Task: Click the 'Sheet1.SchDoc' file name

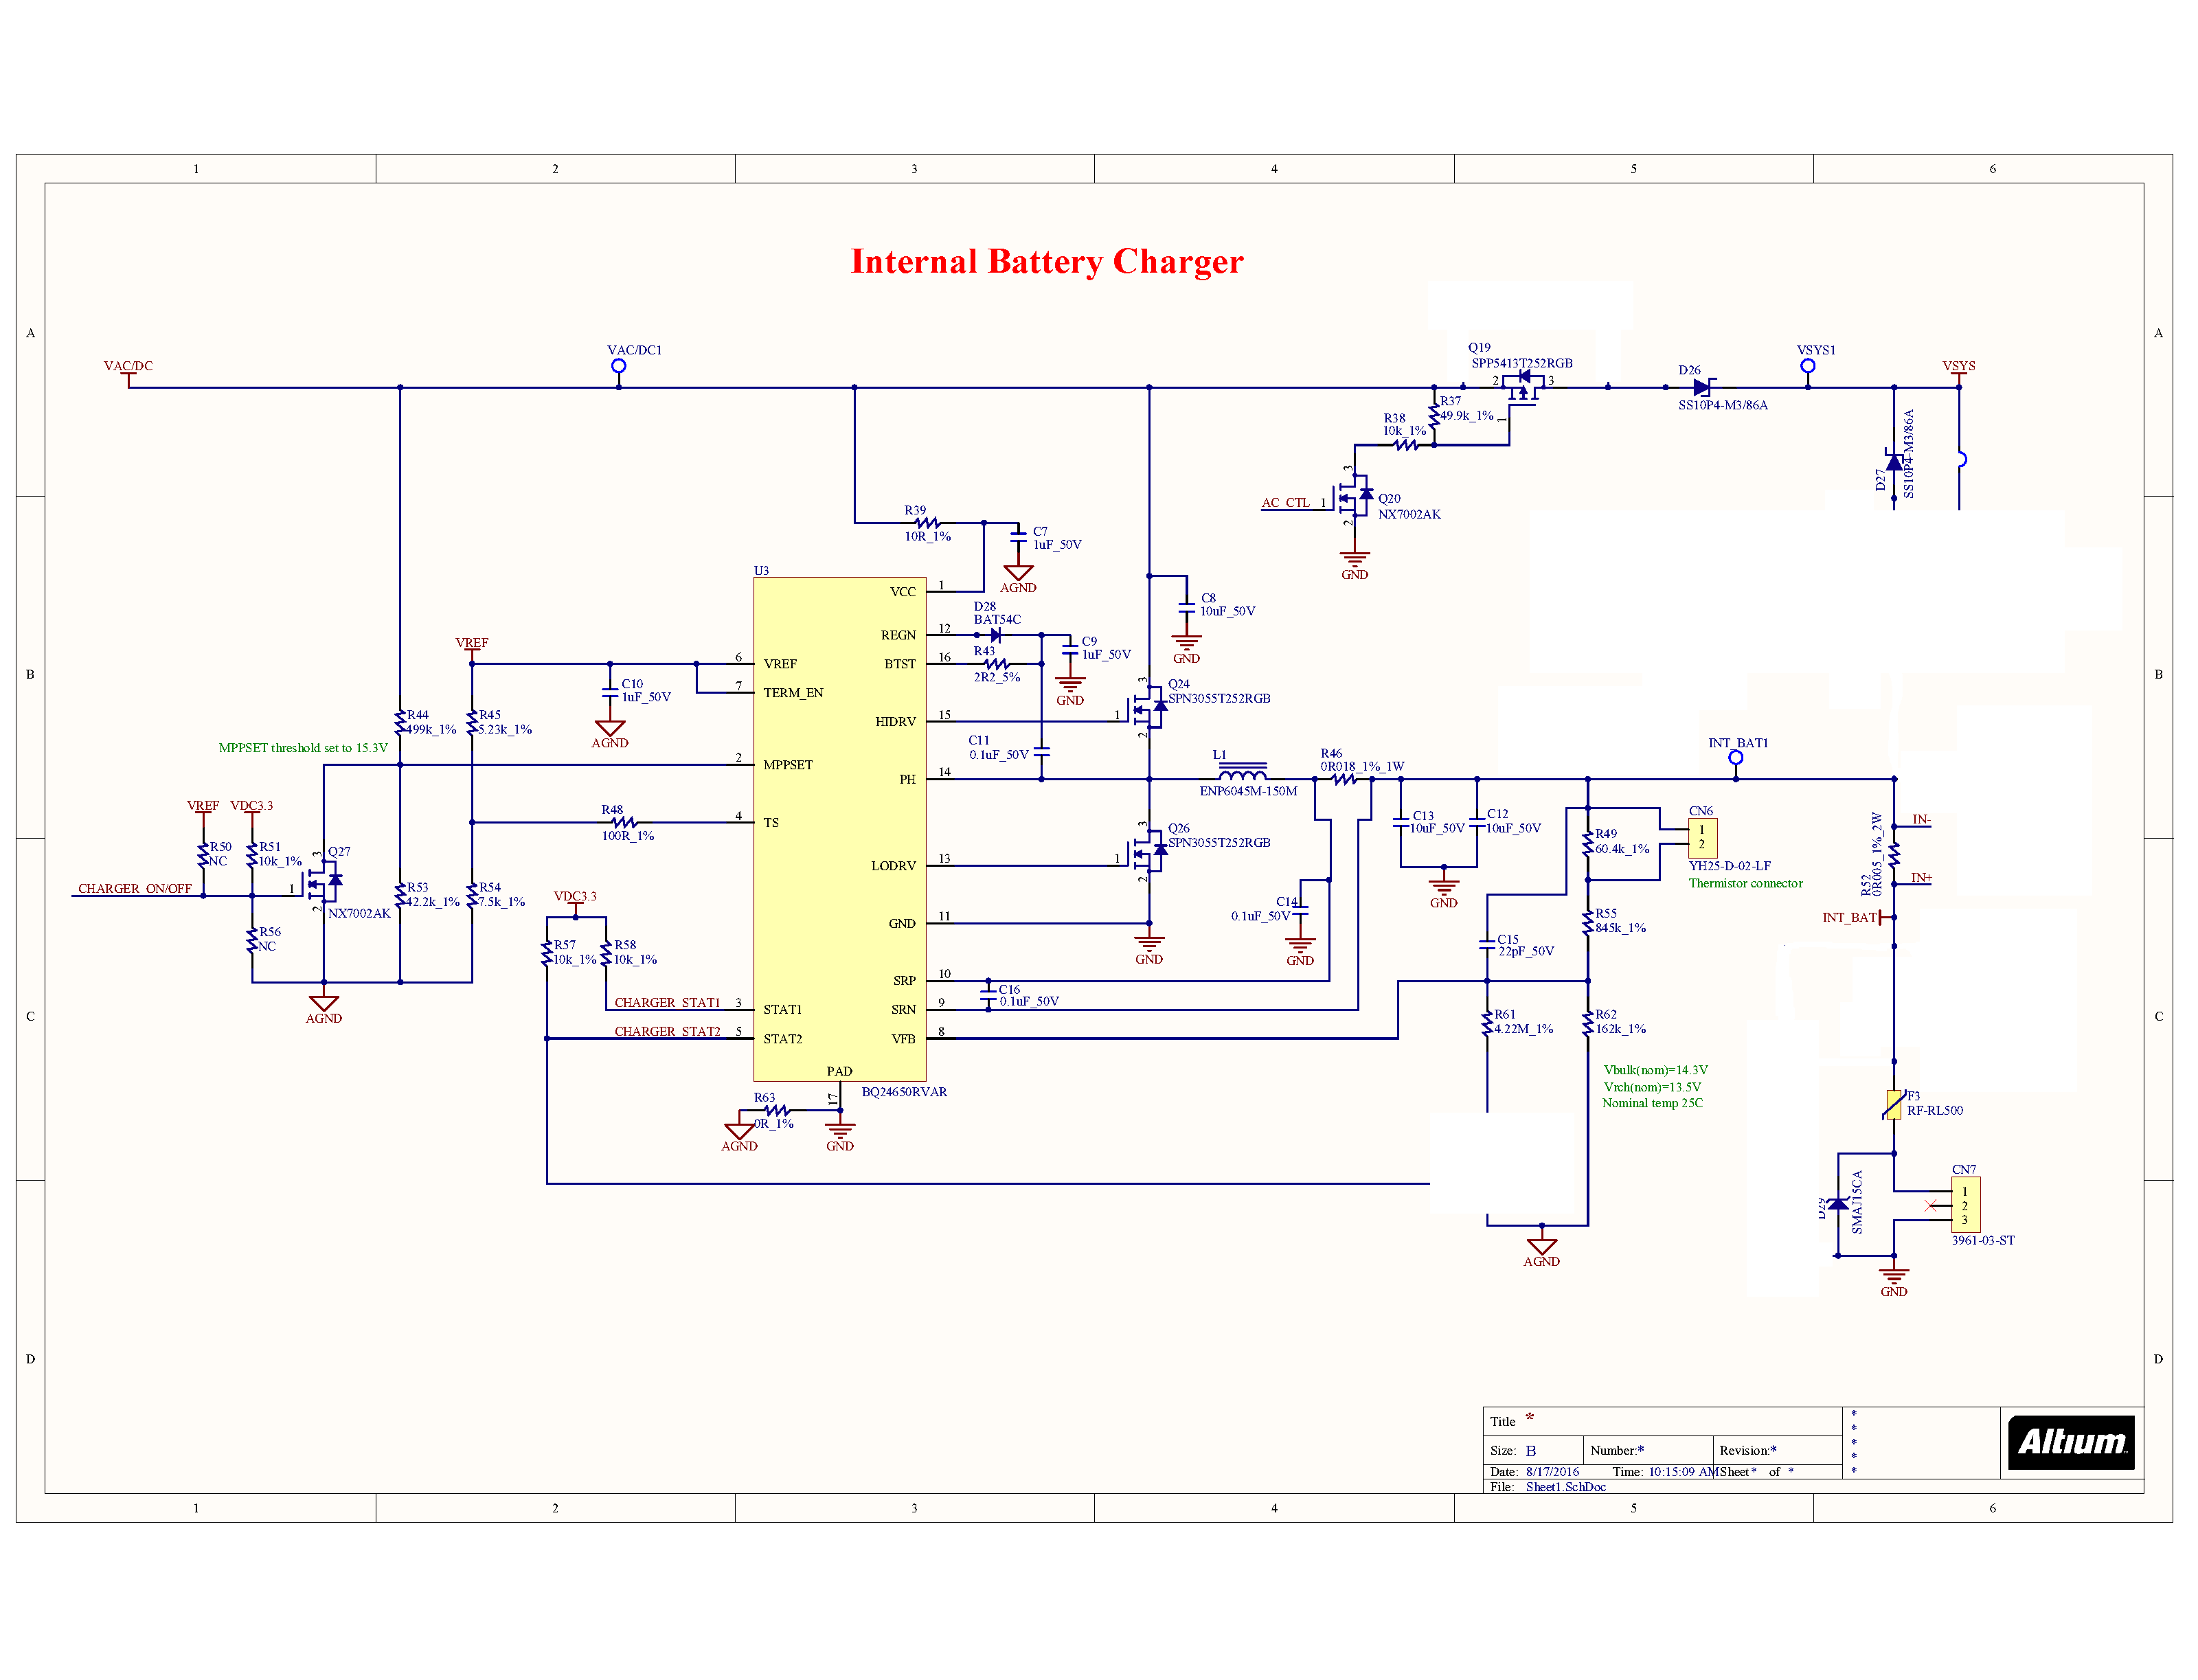Action: pyautogui.click(x=1566, y=1487)
